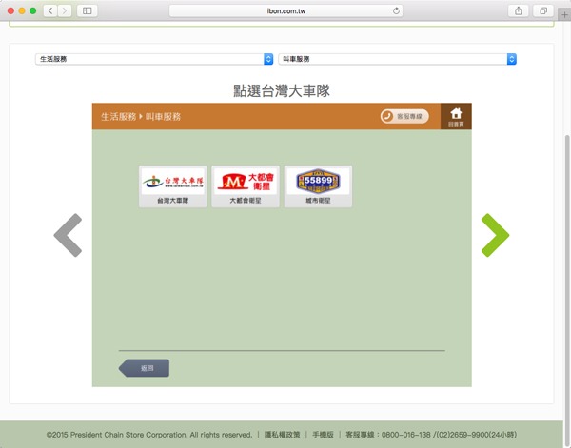Open a new tab with plus button

pyautogui.click(x=564, y=15)
